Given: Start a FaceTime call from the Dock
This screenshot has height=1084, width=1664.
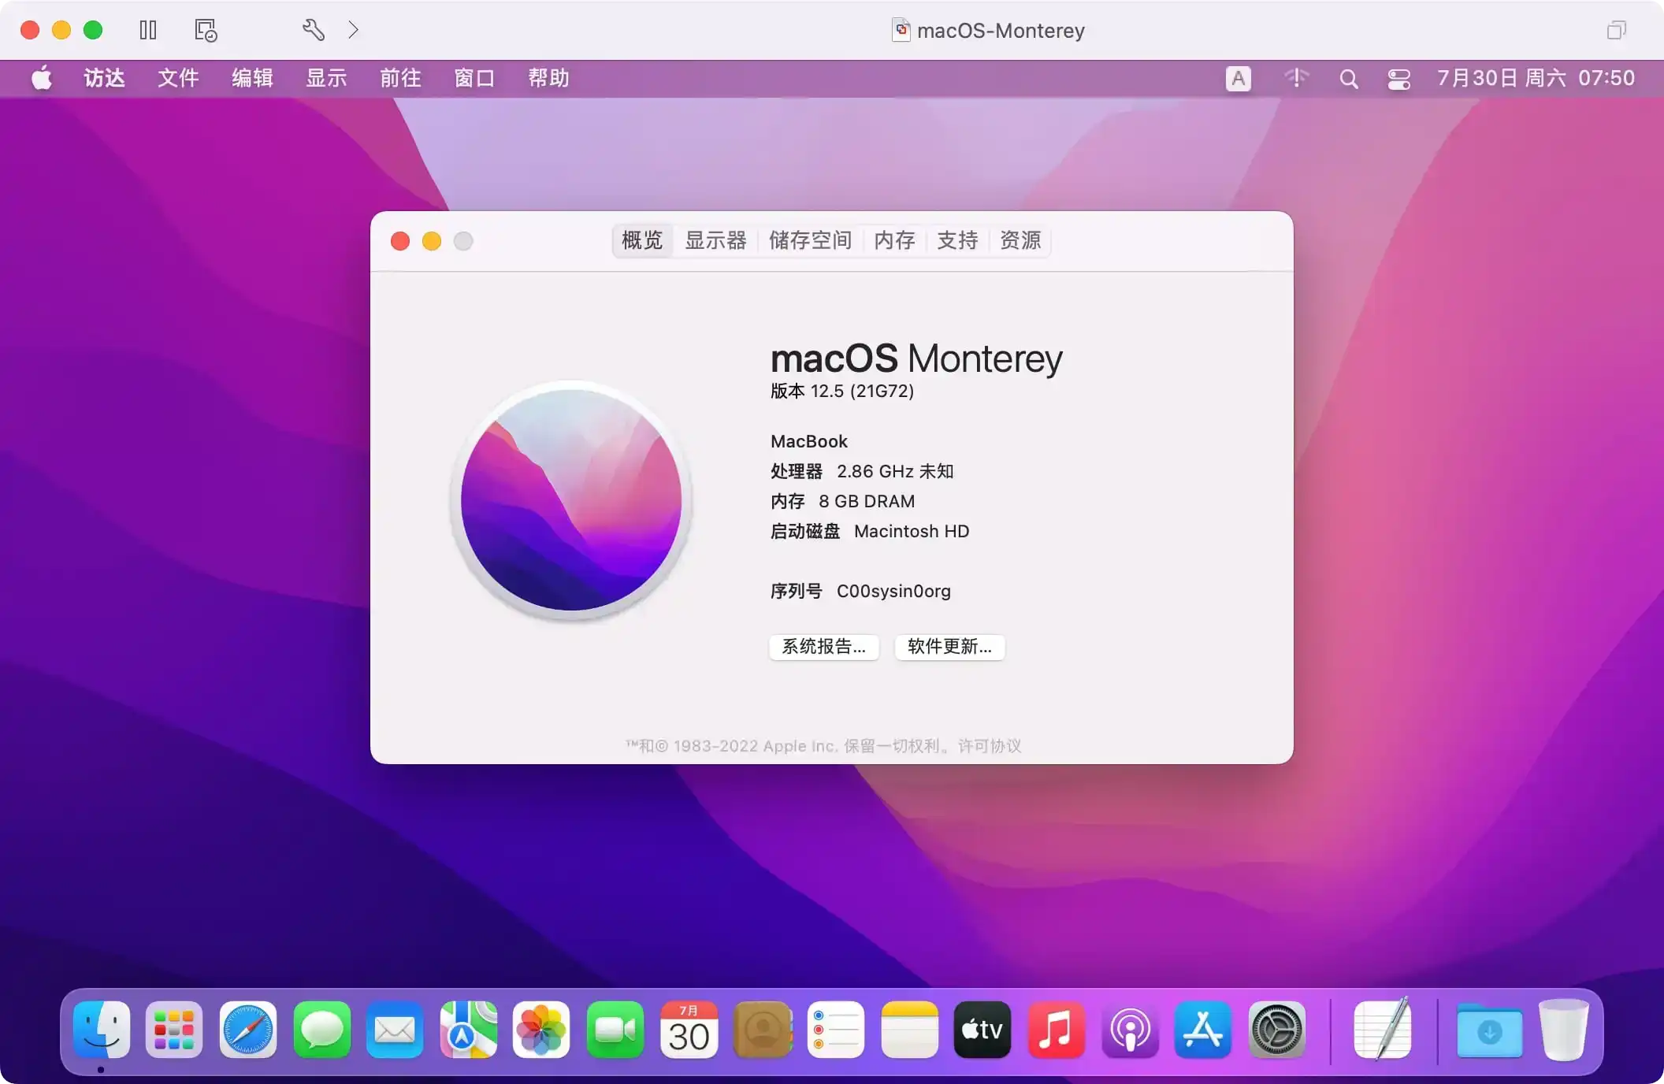Looking at the screenshot, I should click(x=615, y=1030).
